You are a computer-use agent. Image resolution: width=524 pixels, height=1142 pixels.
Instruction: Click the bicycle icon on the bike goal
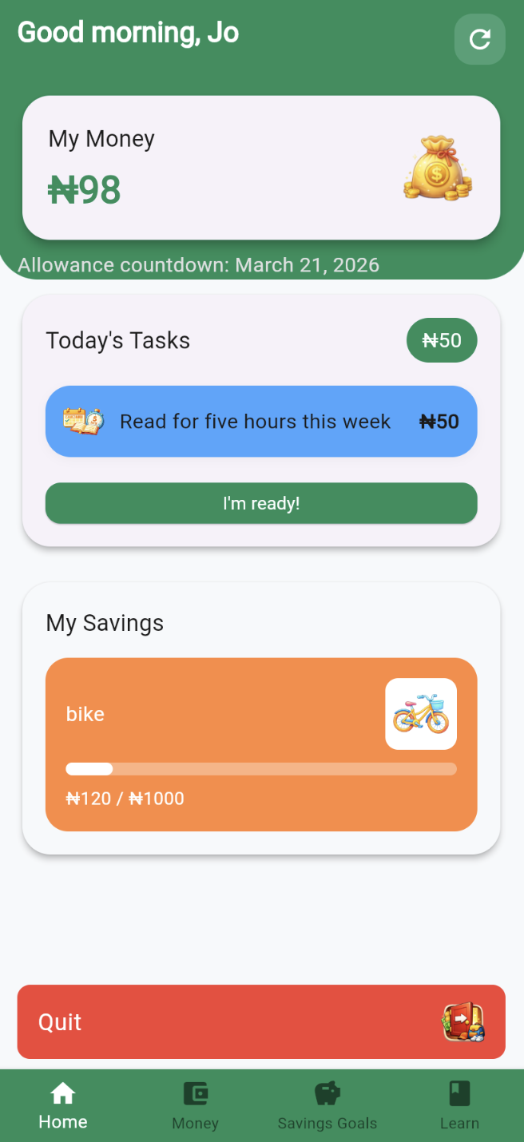421,713
